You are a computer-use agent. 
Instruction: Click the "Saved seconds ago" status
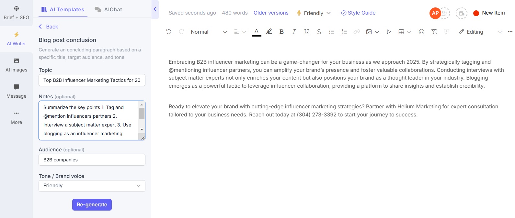192,13
